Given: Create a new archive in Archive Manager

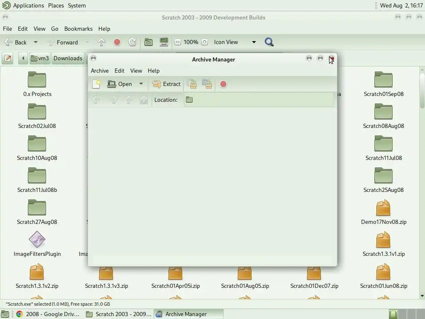Looking at the screenshot, I should [96, 84].
